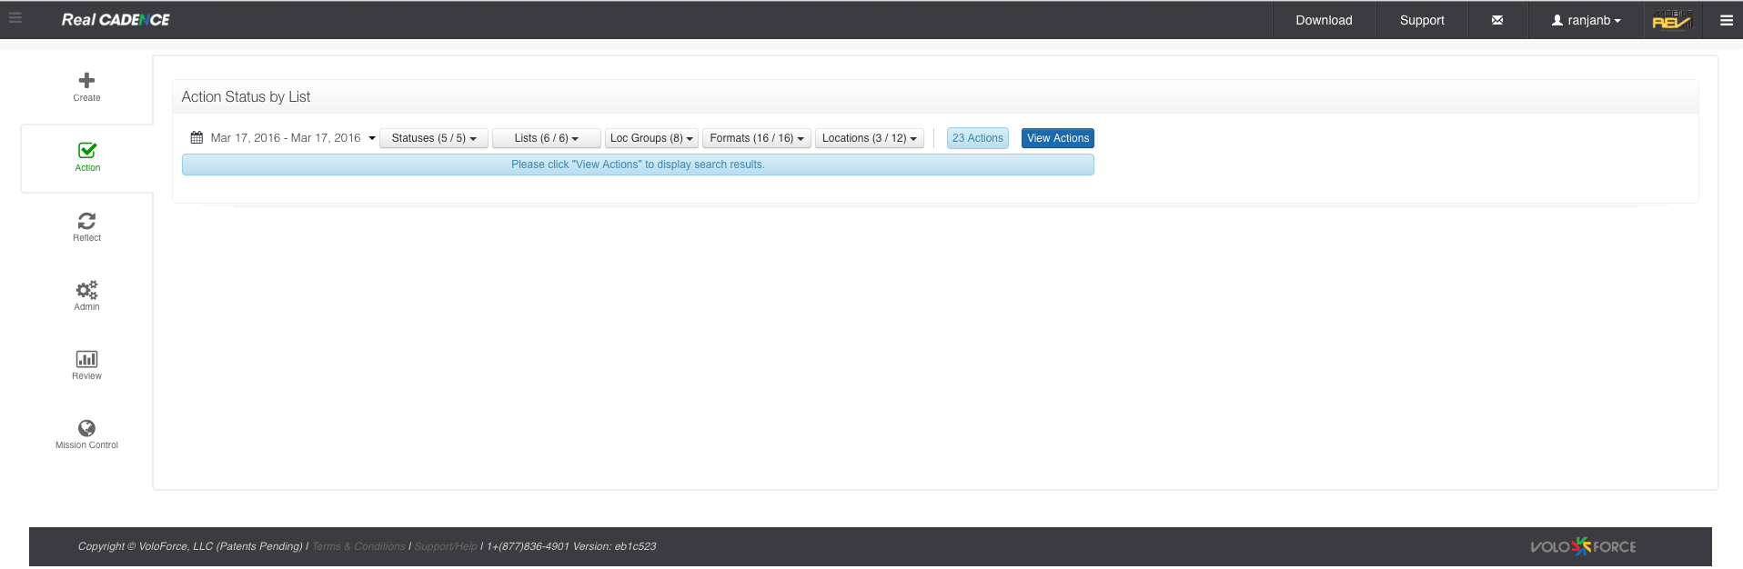Screen dimensions: 1743x569
Task: Expand the Statuses (5 / 5) dropdown
Action: 434,138
